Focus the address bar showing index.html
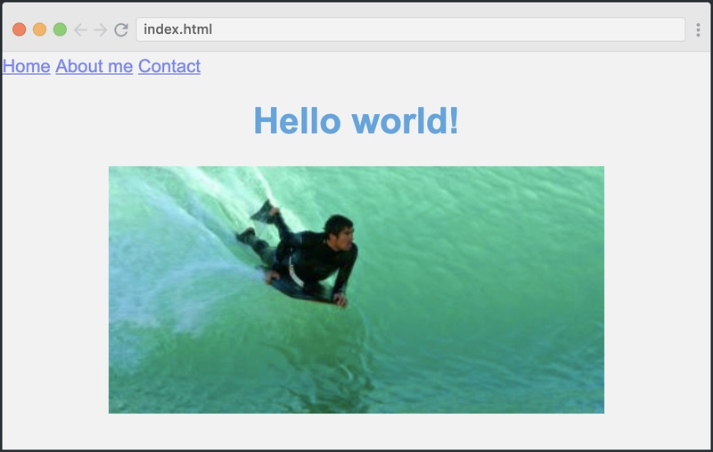This screenshot has height=452, width=713. coord(411,29)
